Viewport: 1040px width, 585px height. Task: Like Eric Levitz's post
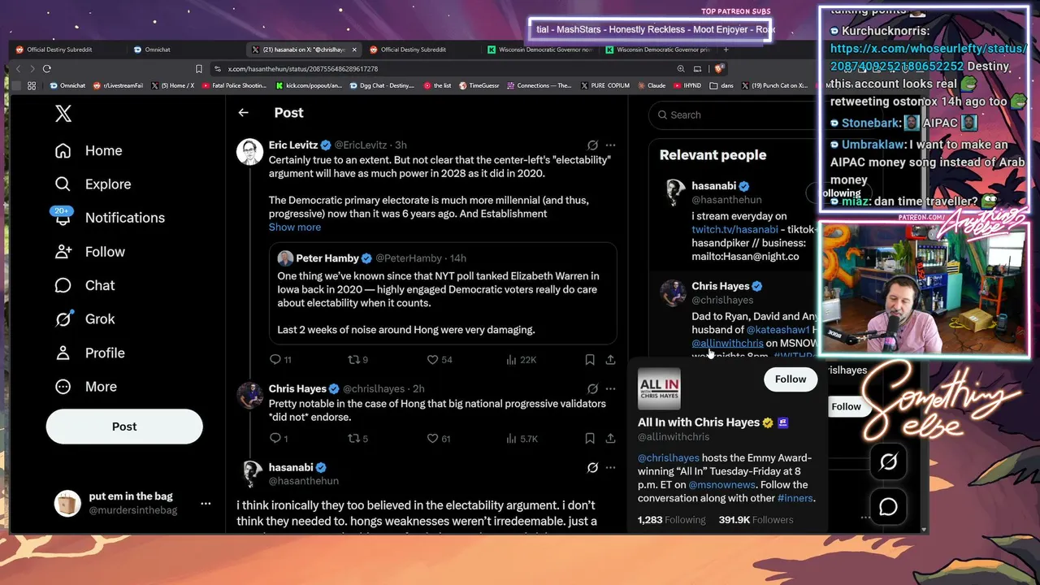pyautogui.click(x=440, y=359)
